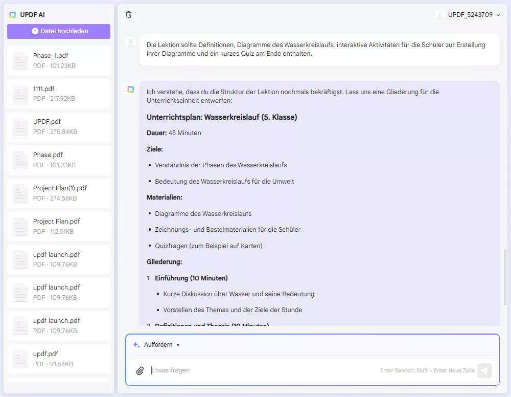The image size is (511, 397).
Task: Open file Phase.pdf in the list
Action: [x=59, y=160]
